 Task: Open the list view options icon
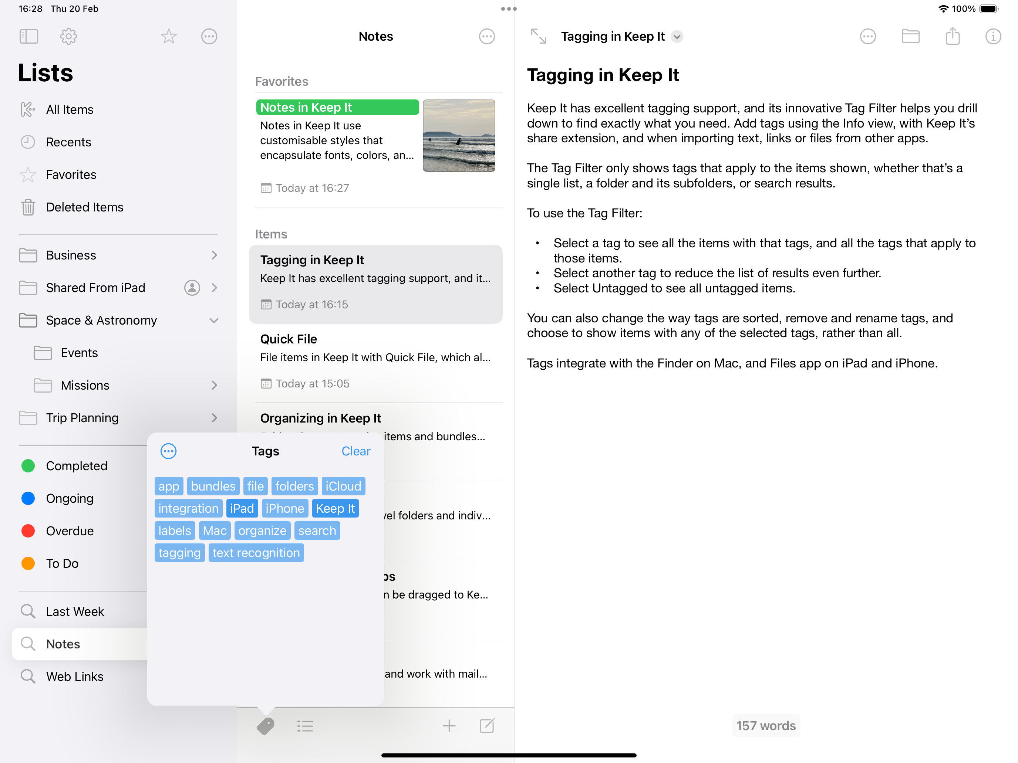tap(305, 726)
